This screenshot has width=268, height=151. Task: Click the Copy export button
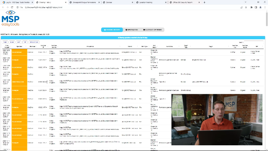[5, 42]
